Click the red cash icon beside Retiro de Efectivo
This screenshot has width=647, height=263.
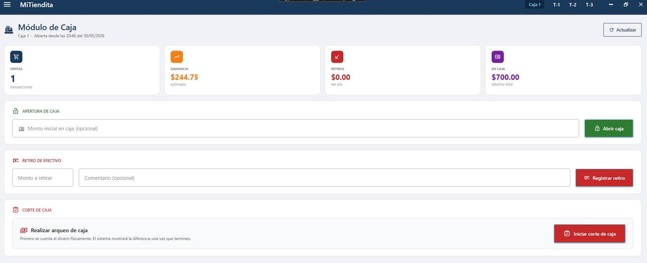pos(16,160)
